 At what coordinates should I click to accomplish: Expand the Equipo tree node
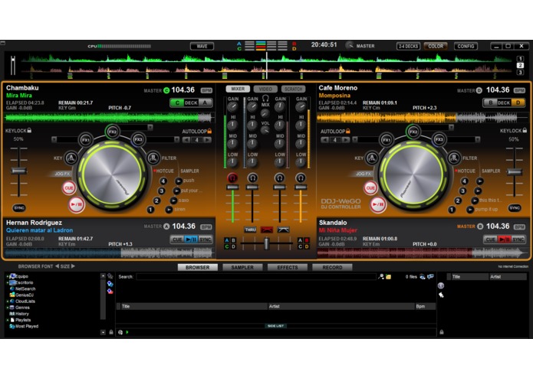click(x=8, y=276)
